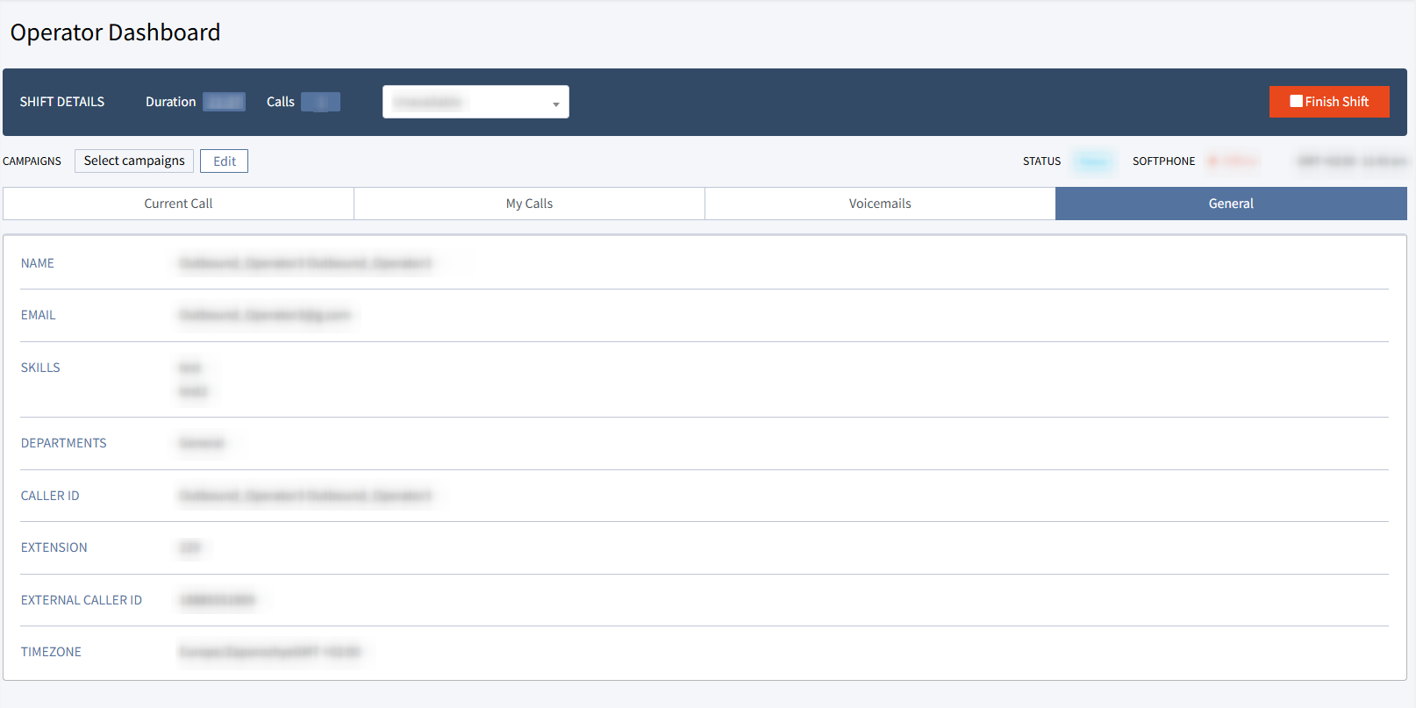Click the CALLER ID value
This screenshot has width=1416, height=708.
pyautogui.click(x=305, y=496)
